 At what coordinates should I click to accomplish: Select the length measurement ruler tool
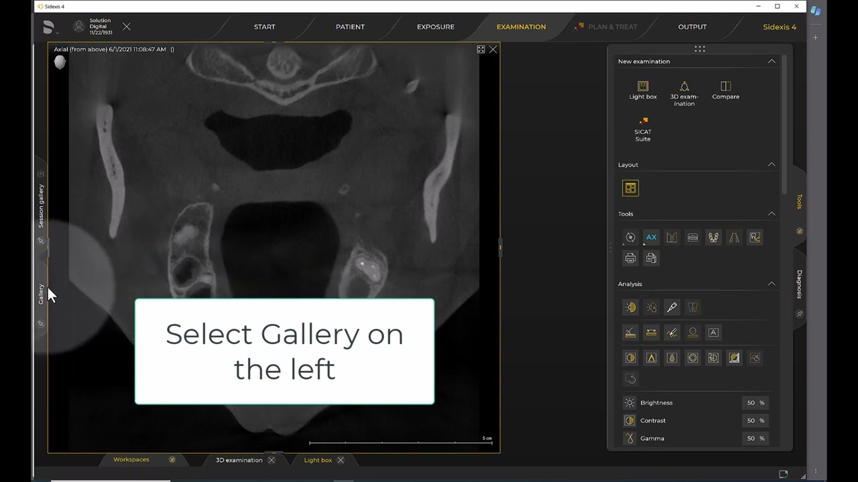click(651, 332)
